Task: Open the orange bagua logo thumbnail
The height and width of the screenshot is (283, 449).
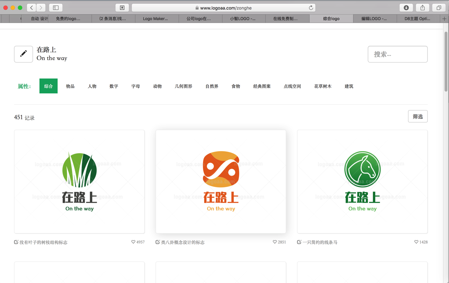Action: (x=221, y=182)
